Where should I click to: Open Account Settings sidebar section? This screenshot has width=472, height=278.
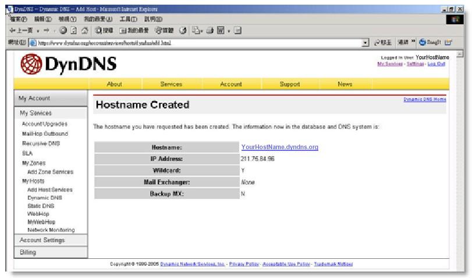point(51,240)
